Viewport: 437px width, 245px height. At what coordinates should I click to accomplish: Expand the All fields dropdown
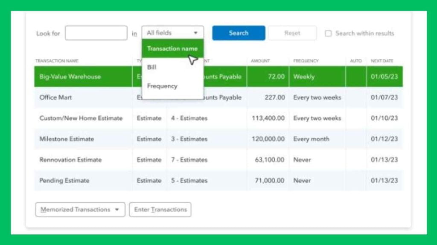[172, 33]
